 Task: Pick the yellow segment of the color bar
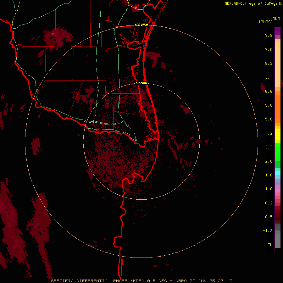coord(278,135)
